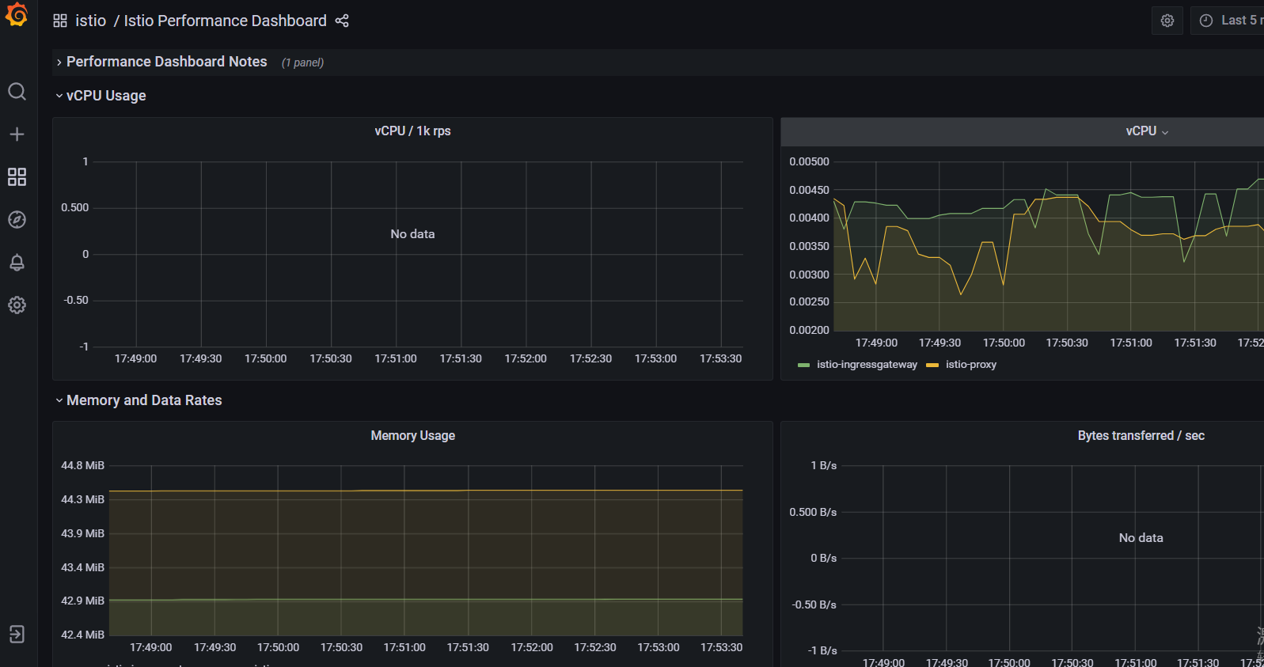This screenshot has height=667, width=1264.
Task: Open the search dashboards icon in sidebar
Action: point(17,92)
